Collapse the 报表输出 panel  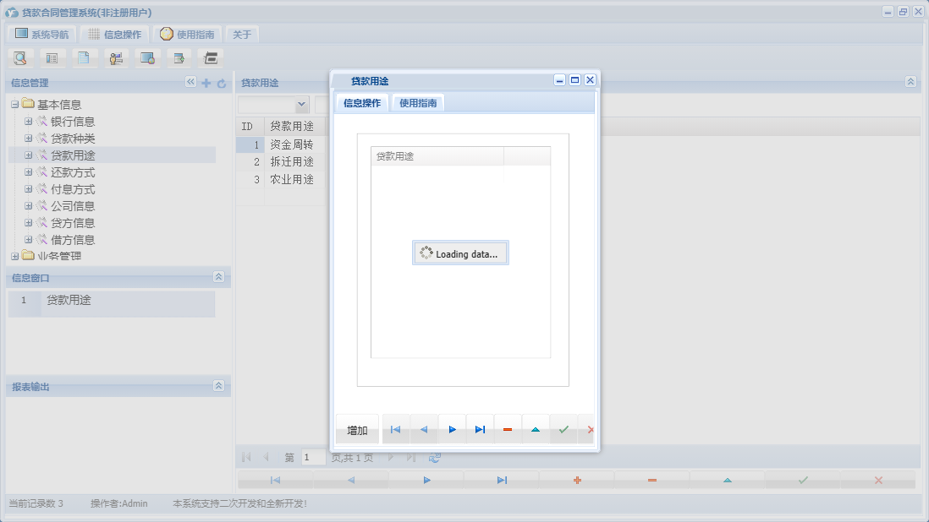point(218,385)
